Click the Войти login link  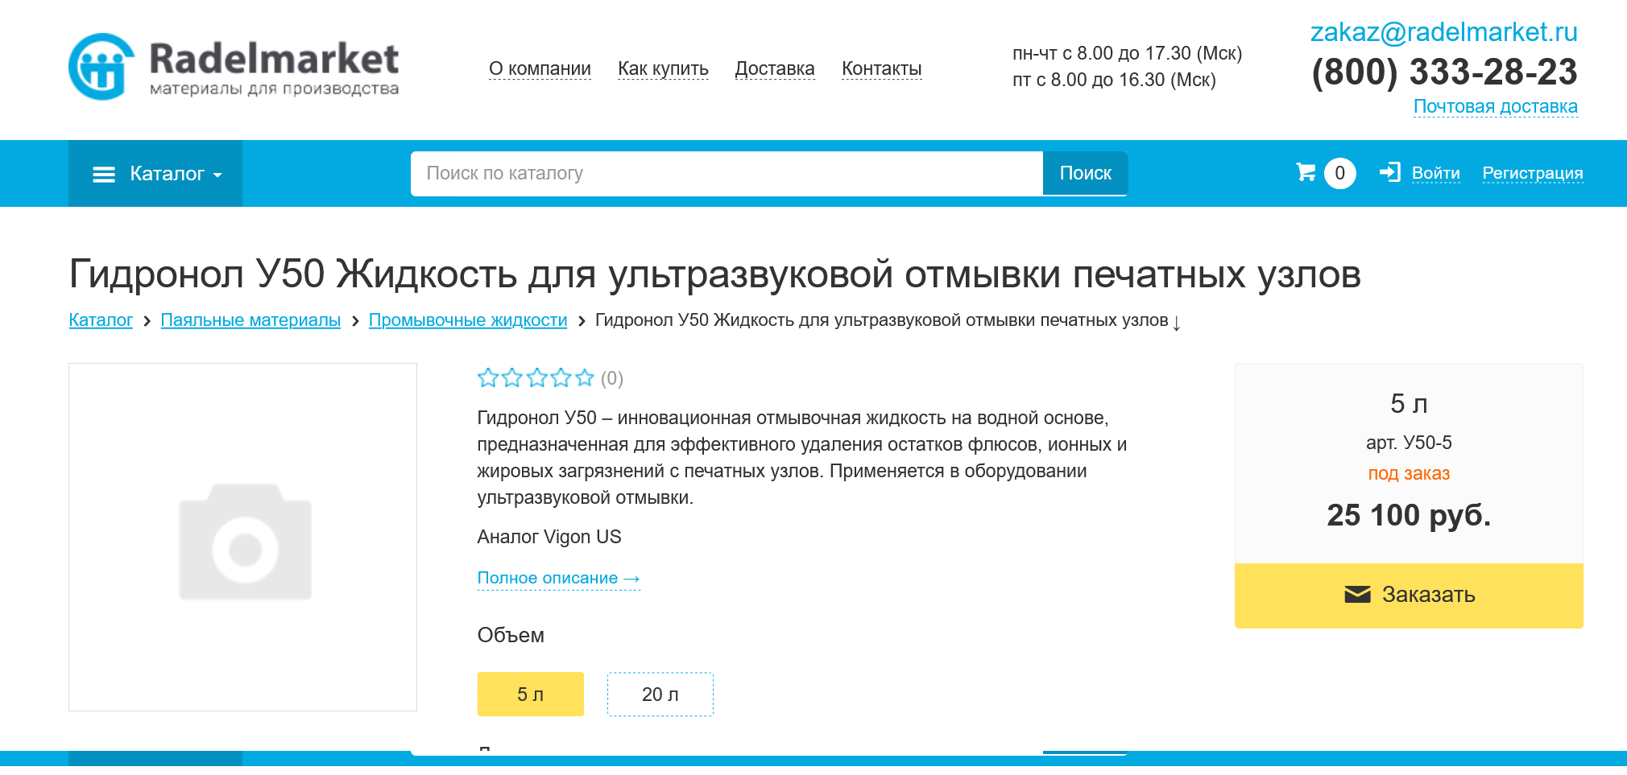pyautogui.click(x=1435, y=173)
